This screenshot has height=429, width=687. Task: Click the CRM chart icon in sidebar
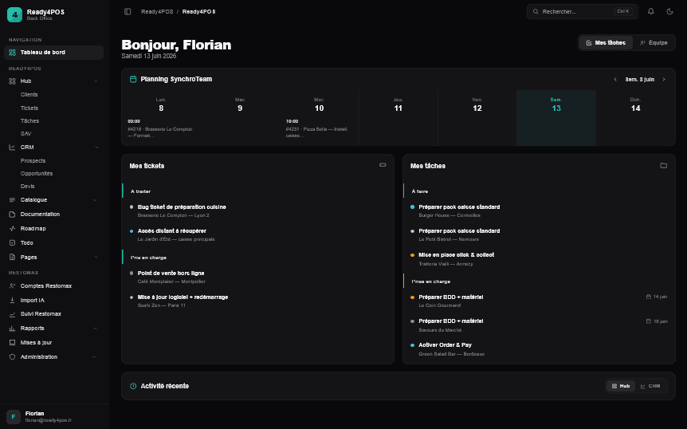12,148
